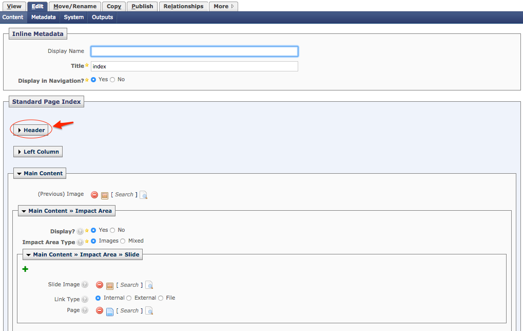Remove the selected Page with the minus icon
Viewport: 523px width, 331px height.
pos(100,310)
